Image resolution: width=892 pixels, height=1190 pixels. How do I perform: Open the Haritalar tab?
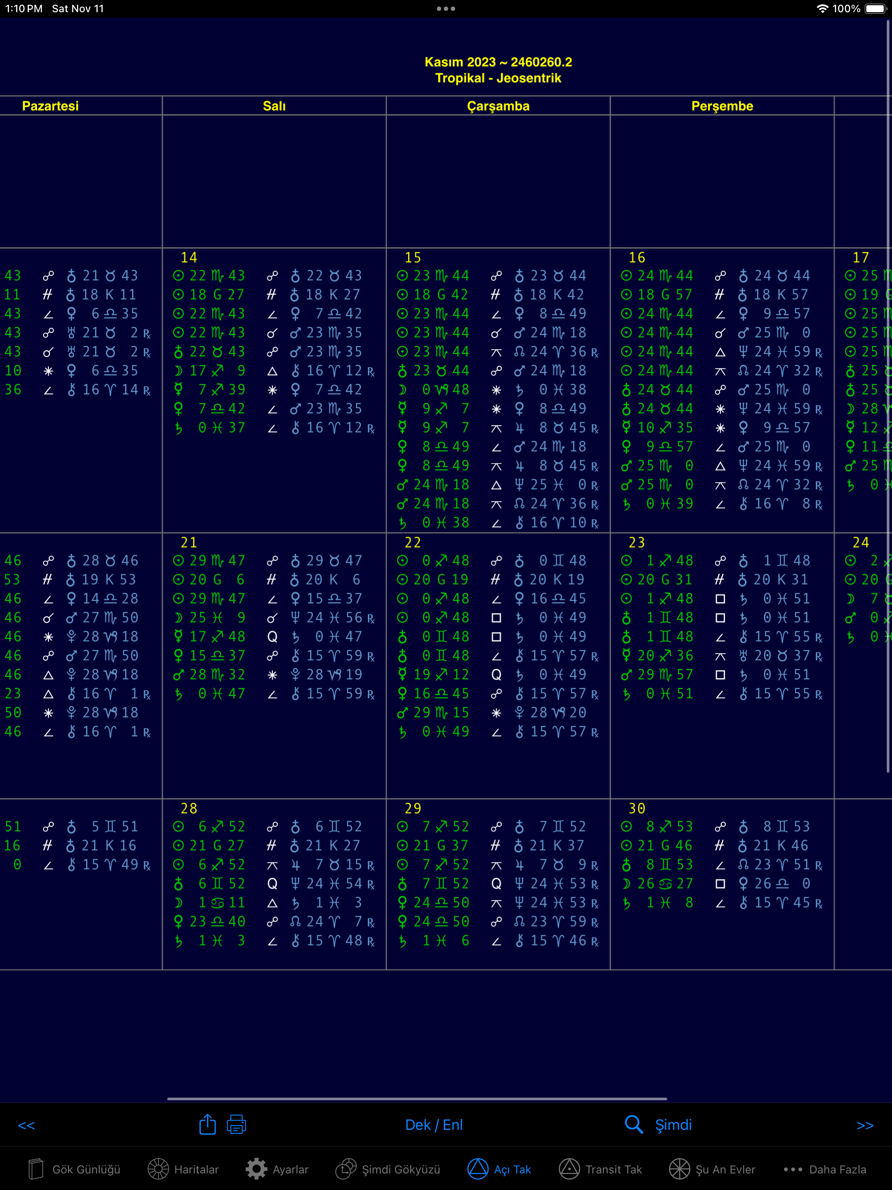pos(183,1169)
